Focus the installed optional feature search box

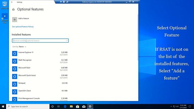40,41
